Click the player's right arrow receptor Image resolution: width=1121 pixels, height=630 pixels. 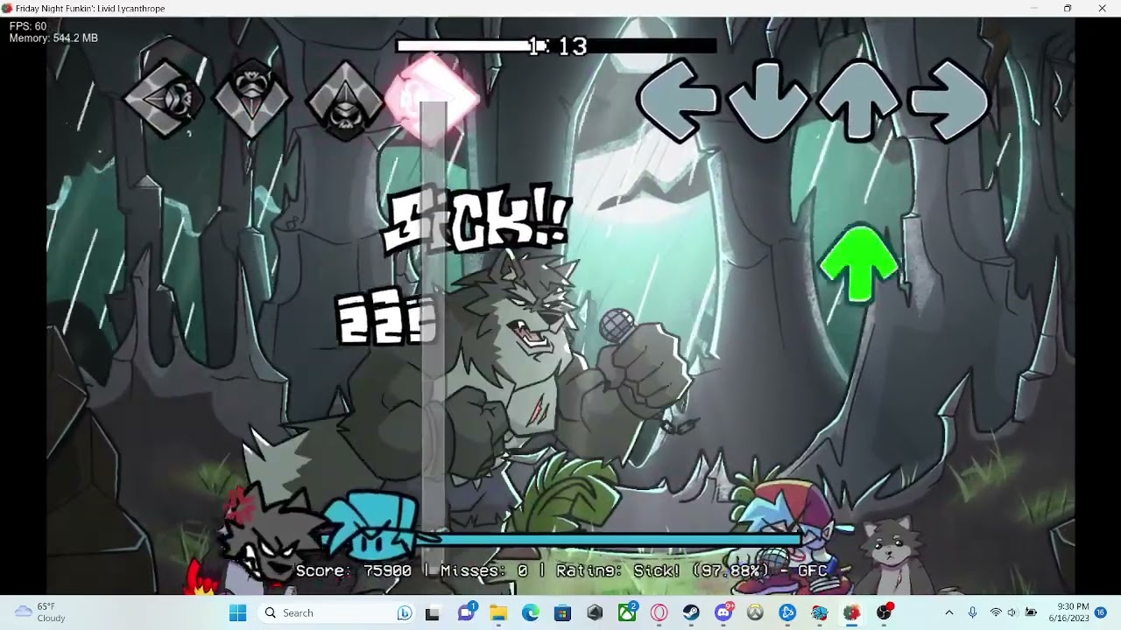point(948,101)
